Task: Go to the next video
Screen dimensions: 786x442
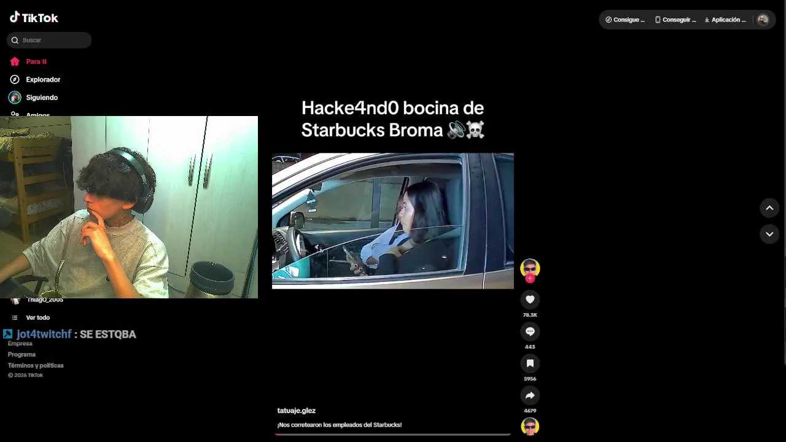Action: pos(769,234)
